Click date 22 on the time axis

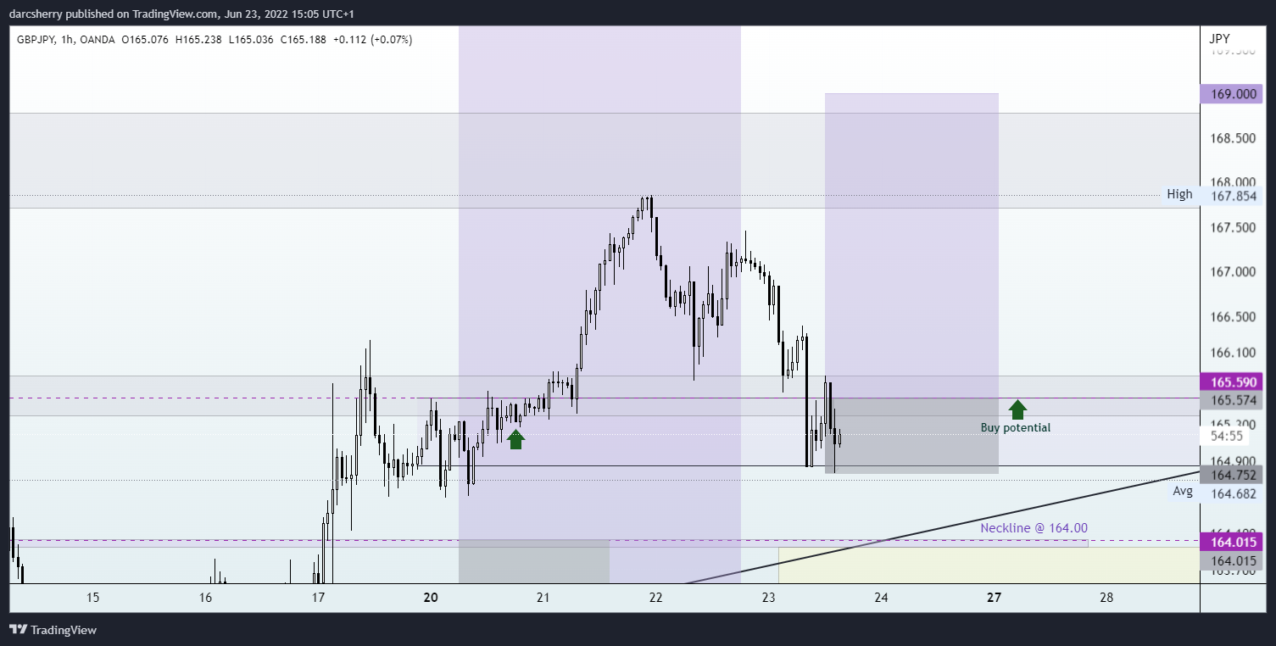pyautogui.click(x=656, y=598)
